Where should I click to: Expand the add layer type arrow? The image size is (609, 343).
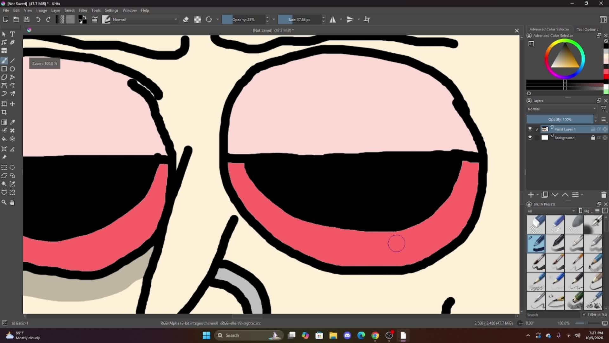tap(538, 195)
